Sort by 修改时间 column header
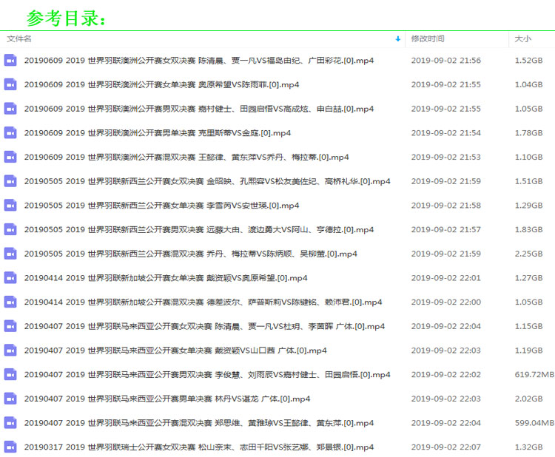 [x=428, y=38]
